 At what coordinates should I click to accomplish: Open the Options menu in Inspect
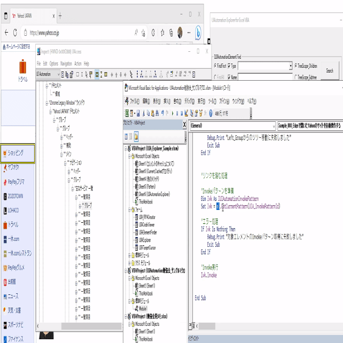tap(54, 64)
